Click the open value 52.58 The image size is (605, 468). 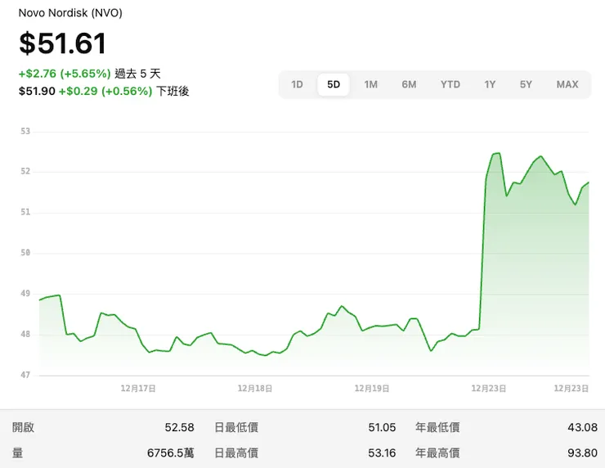(179, 427)
